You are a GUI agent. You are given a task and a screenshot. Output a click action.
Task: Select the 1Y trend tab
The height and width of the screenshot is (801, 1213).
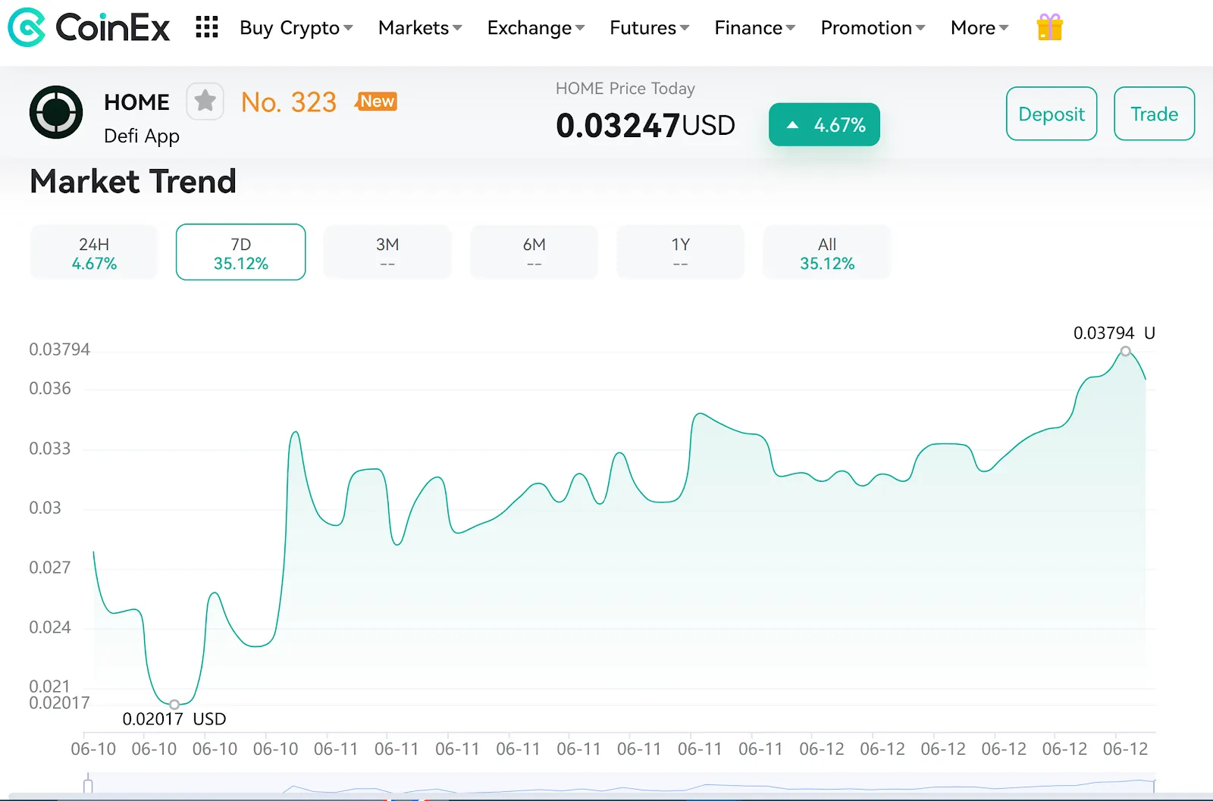pos(680,252)
